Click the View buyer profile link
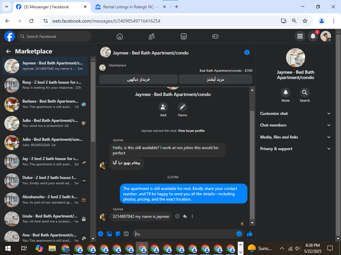This screenshot has width=341, height=255. [191, 131]
